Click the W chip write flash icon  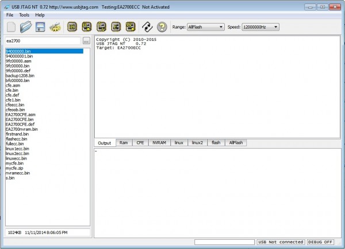tap(131, 27)
